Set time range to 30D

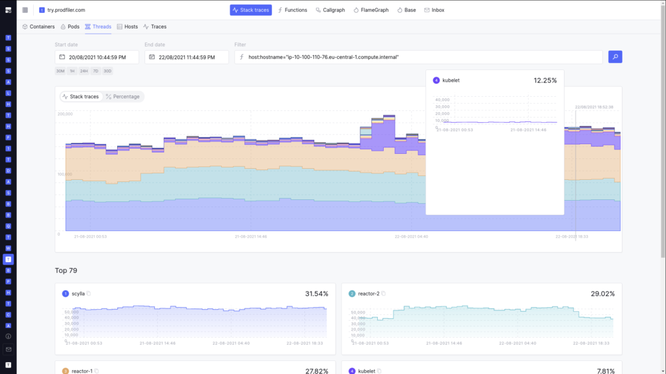coord(107,71)
